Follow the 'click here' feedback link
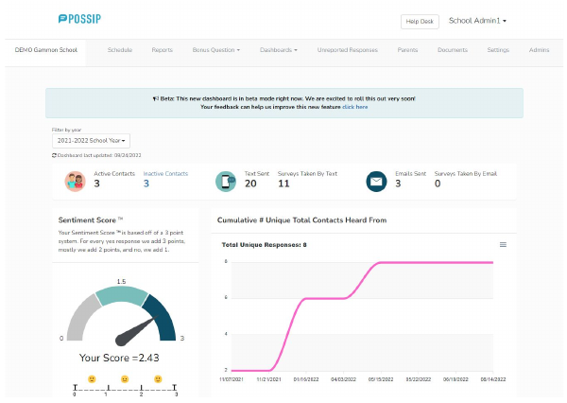 [x=354, y=107]
